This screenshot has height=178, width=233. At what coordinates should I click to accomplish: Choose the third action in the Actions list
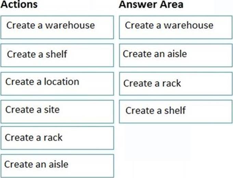click(x=57, y=83)
